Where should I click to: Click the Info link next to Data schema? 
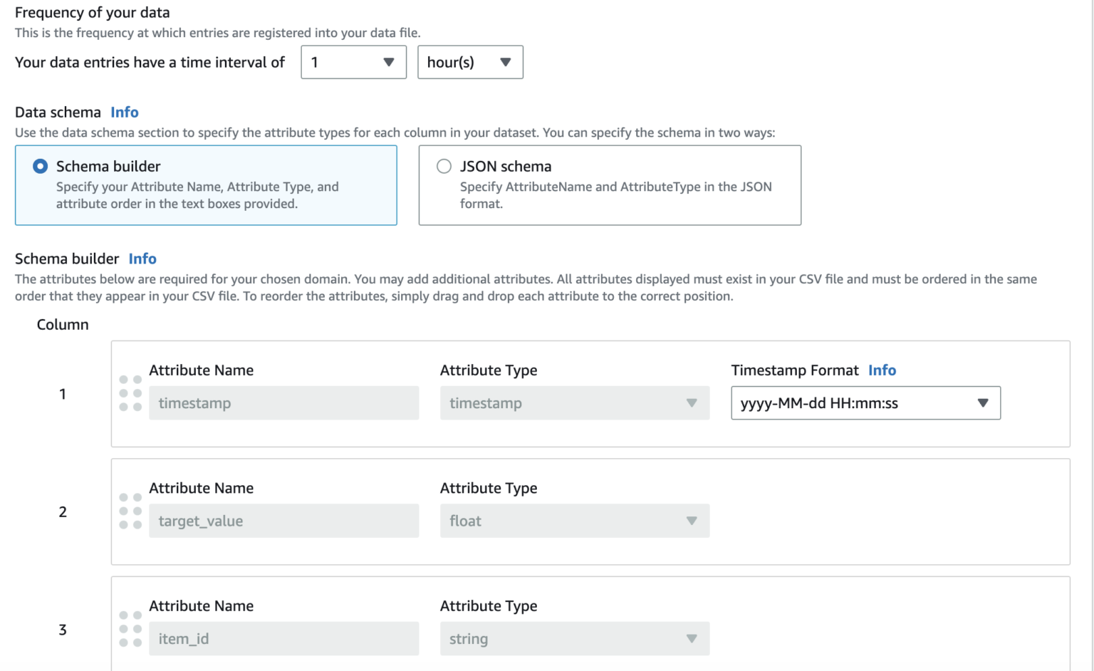tap(124, 112)
